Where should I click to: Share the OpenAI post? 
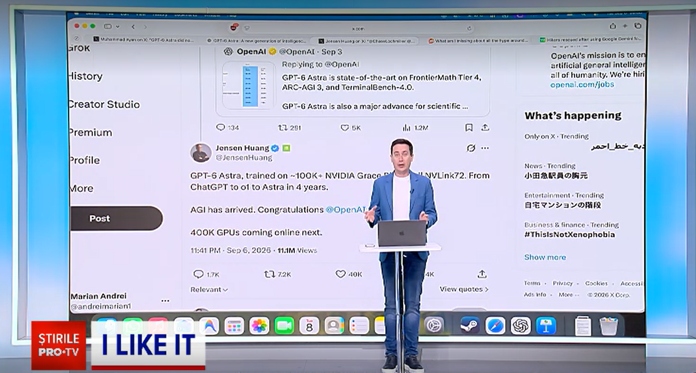coord(485,127)
